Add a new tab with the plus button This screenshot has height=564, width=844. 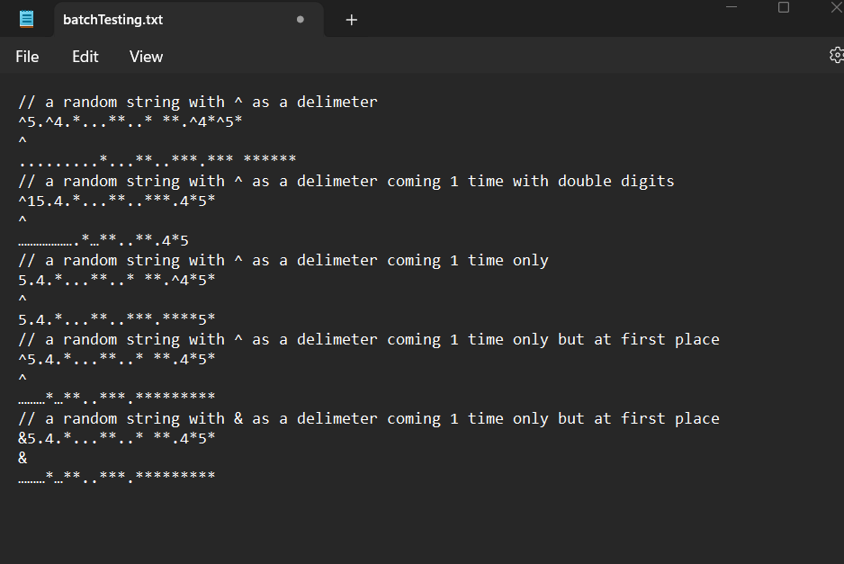click(x=352, y=20)
